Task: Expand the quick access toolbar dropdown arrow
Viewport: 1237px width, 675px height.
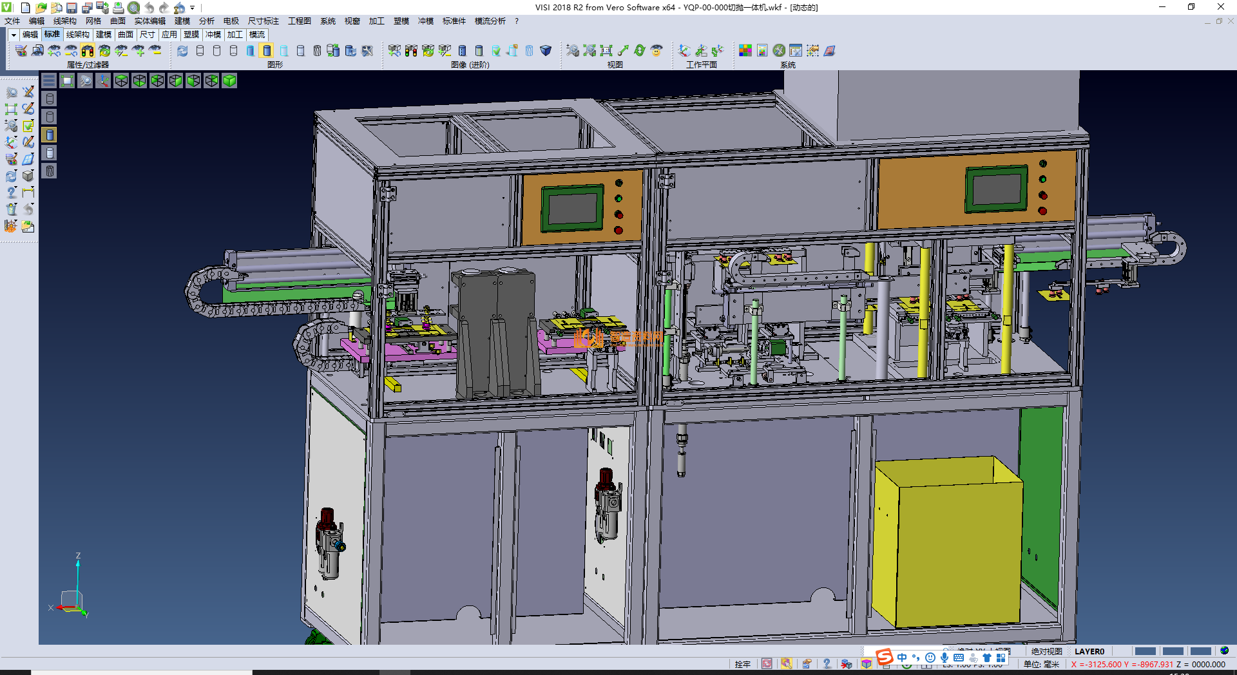Action: click(192, 8)
